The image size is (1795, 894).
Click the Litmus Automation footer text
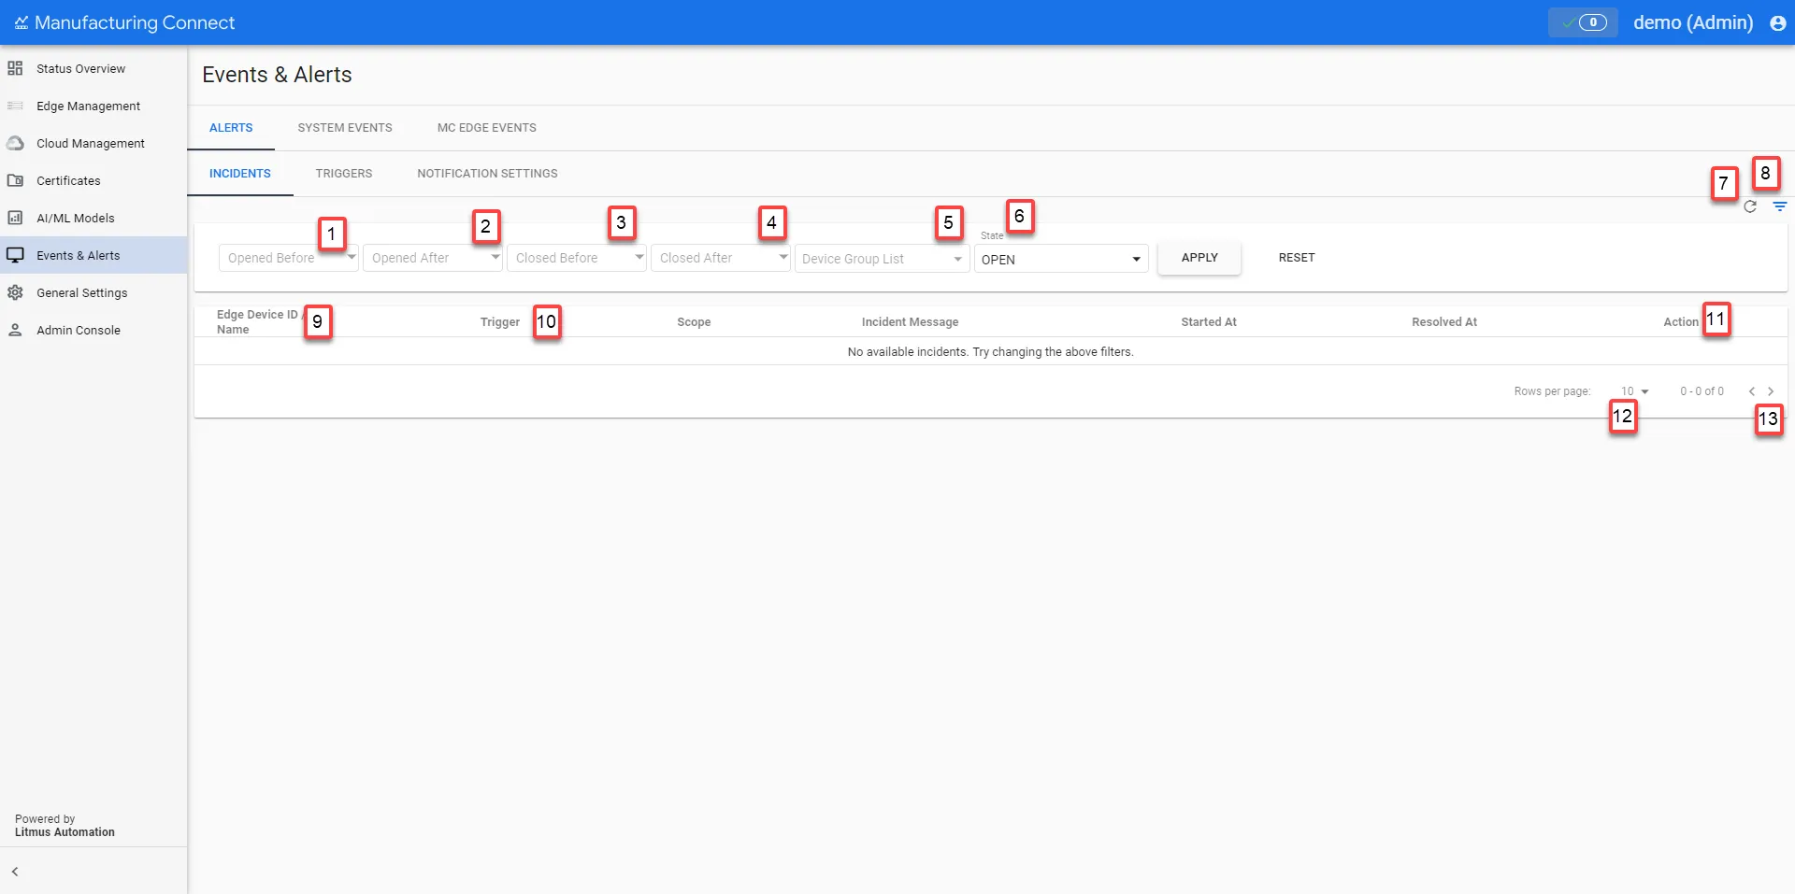point(65,832)
